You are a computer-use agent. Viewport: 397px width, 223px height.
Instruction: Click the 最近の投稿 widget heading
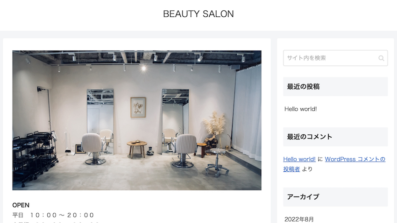tap(335, 86)
